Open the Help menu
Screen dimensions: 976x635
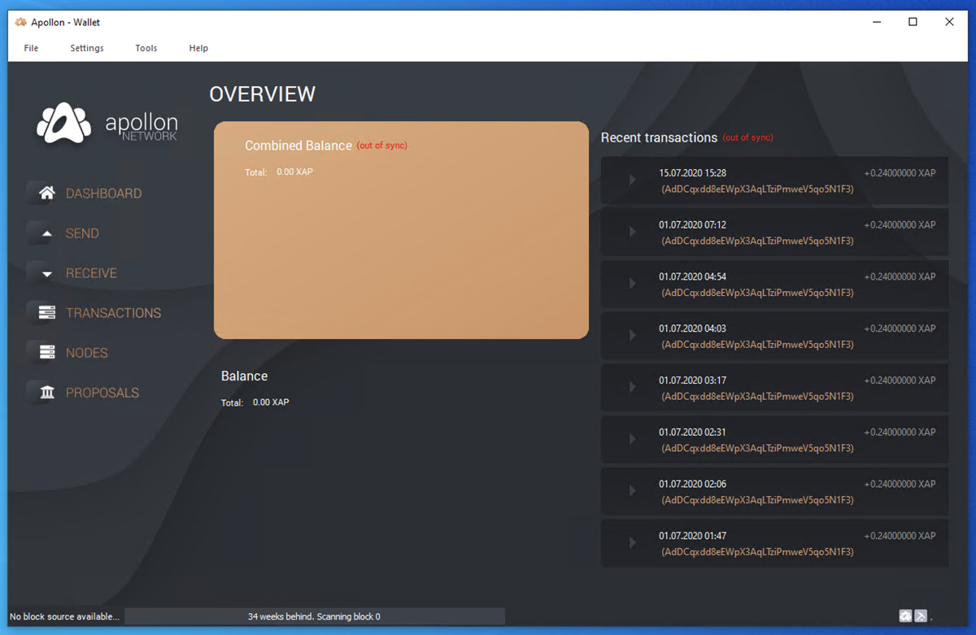point(198,48)
